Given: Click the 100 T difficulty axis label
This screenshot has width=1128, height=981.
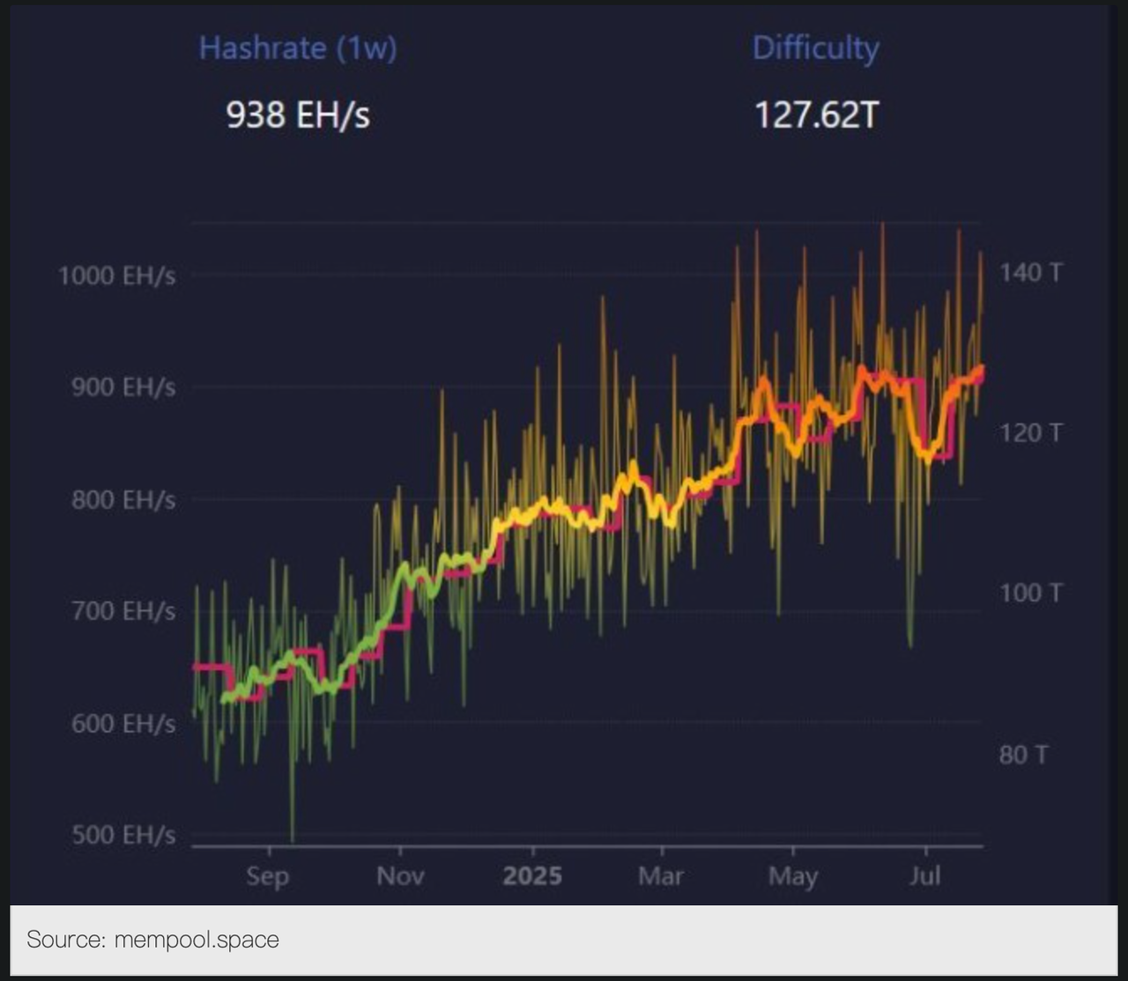Looking at the screenshot, I should pos(1030,593).
